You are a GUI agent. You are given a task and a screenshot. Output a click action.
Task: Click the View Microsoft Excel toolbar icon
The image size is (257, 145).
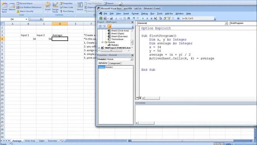(x=101, y=19)
